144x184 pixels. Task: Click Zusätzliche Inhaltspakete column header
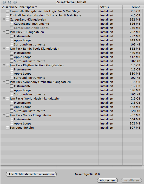[49, 7]
